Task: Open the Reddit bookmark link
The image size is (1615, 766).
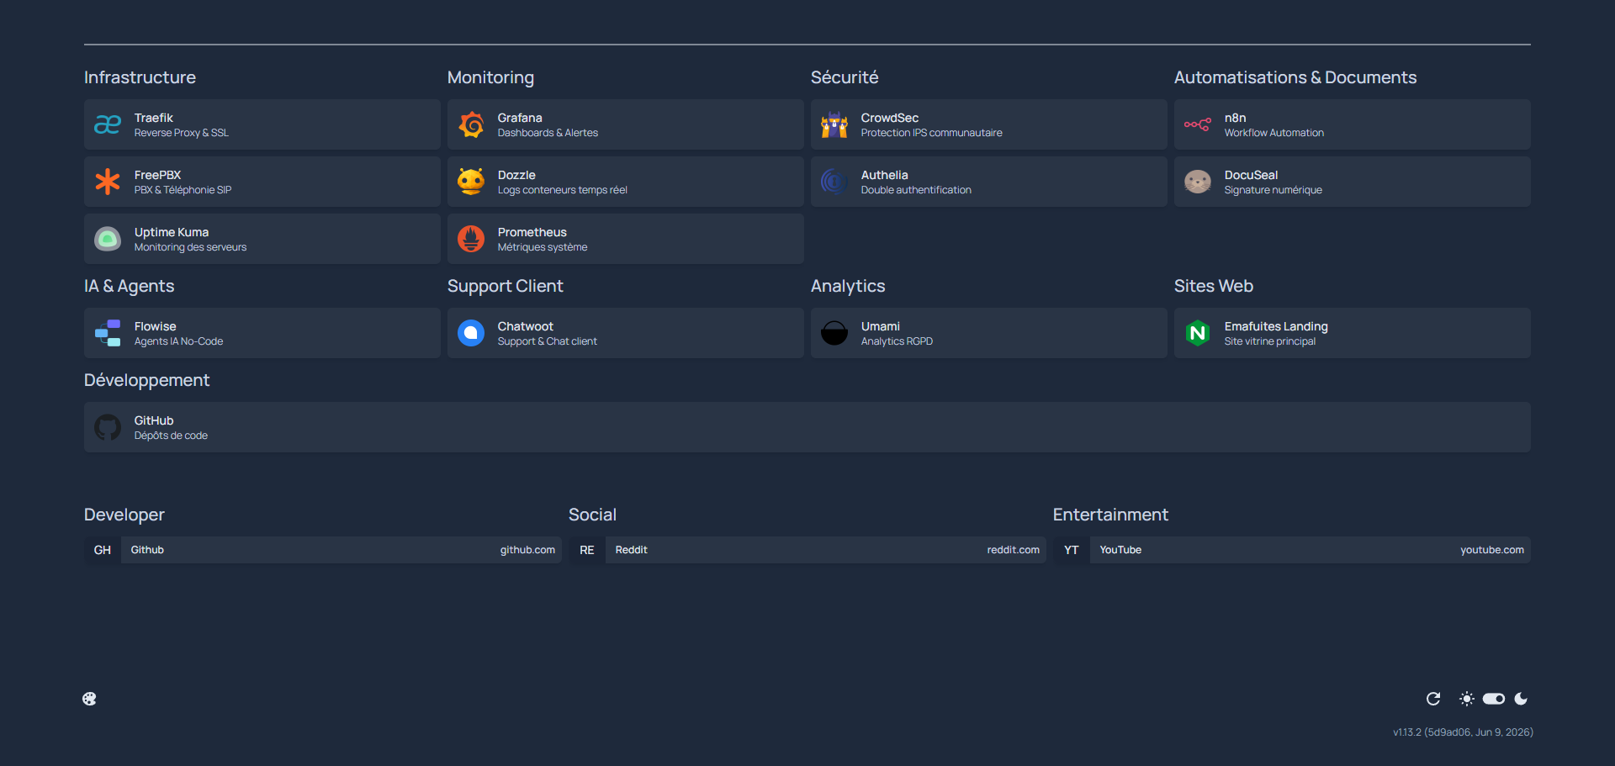Action: (x=807, y=550)
